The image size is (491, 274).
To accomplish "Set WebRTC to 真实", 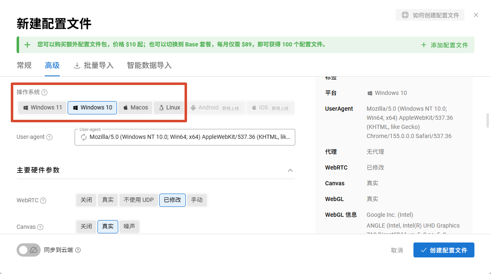I will 108,200.
